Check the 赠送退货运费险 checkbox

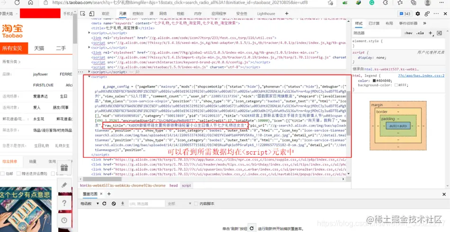pyautogui.click(x=18, y=173)
